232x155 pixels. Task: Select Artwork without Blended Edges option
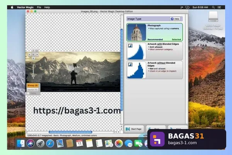[154, 70]
